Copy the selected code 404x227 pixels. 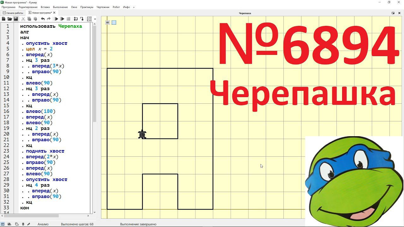pyautogui.click(x=29, y=19)
